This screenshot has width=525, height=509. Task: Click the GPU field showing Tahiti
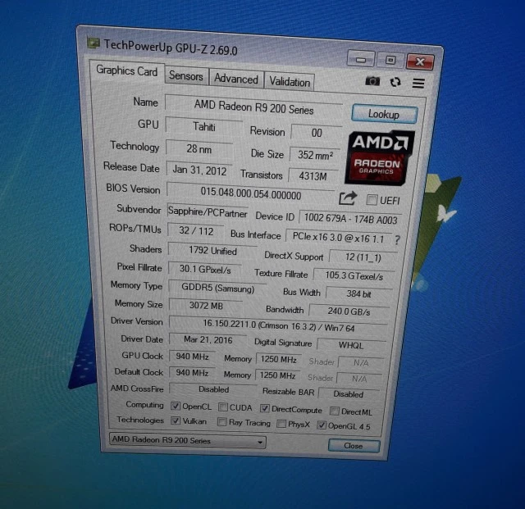(x=203, y=127)
